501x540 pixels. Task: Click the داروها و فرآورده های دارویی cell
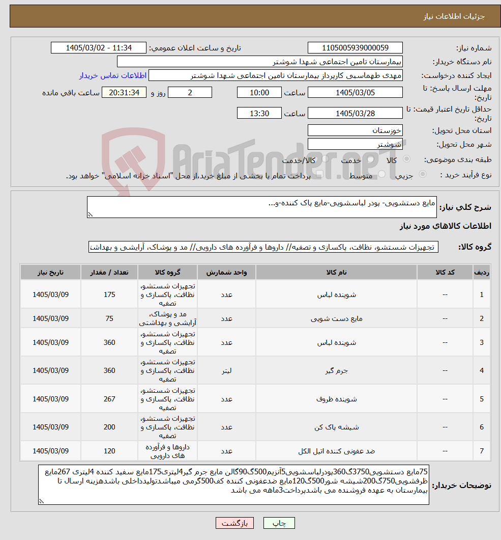tap(167, 451)
